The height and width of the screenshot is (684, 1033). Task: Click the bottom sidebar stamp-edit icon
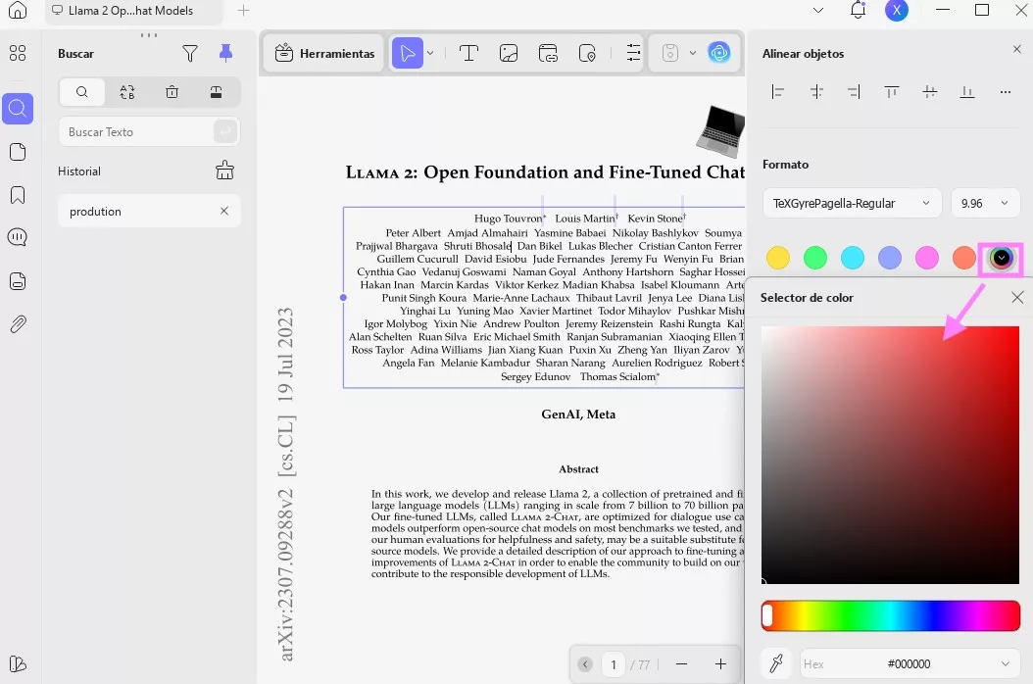coord(18,663)
